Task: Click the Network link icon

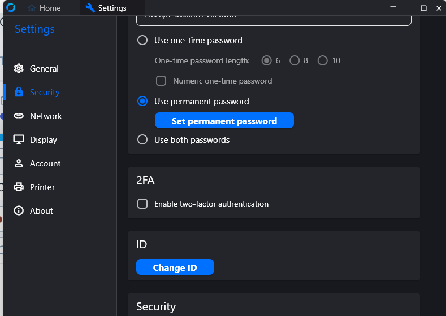Action: pyautogui.click(x=19, y=116)
